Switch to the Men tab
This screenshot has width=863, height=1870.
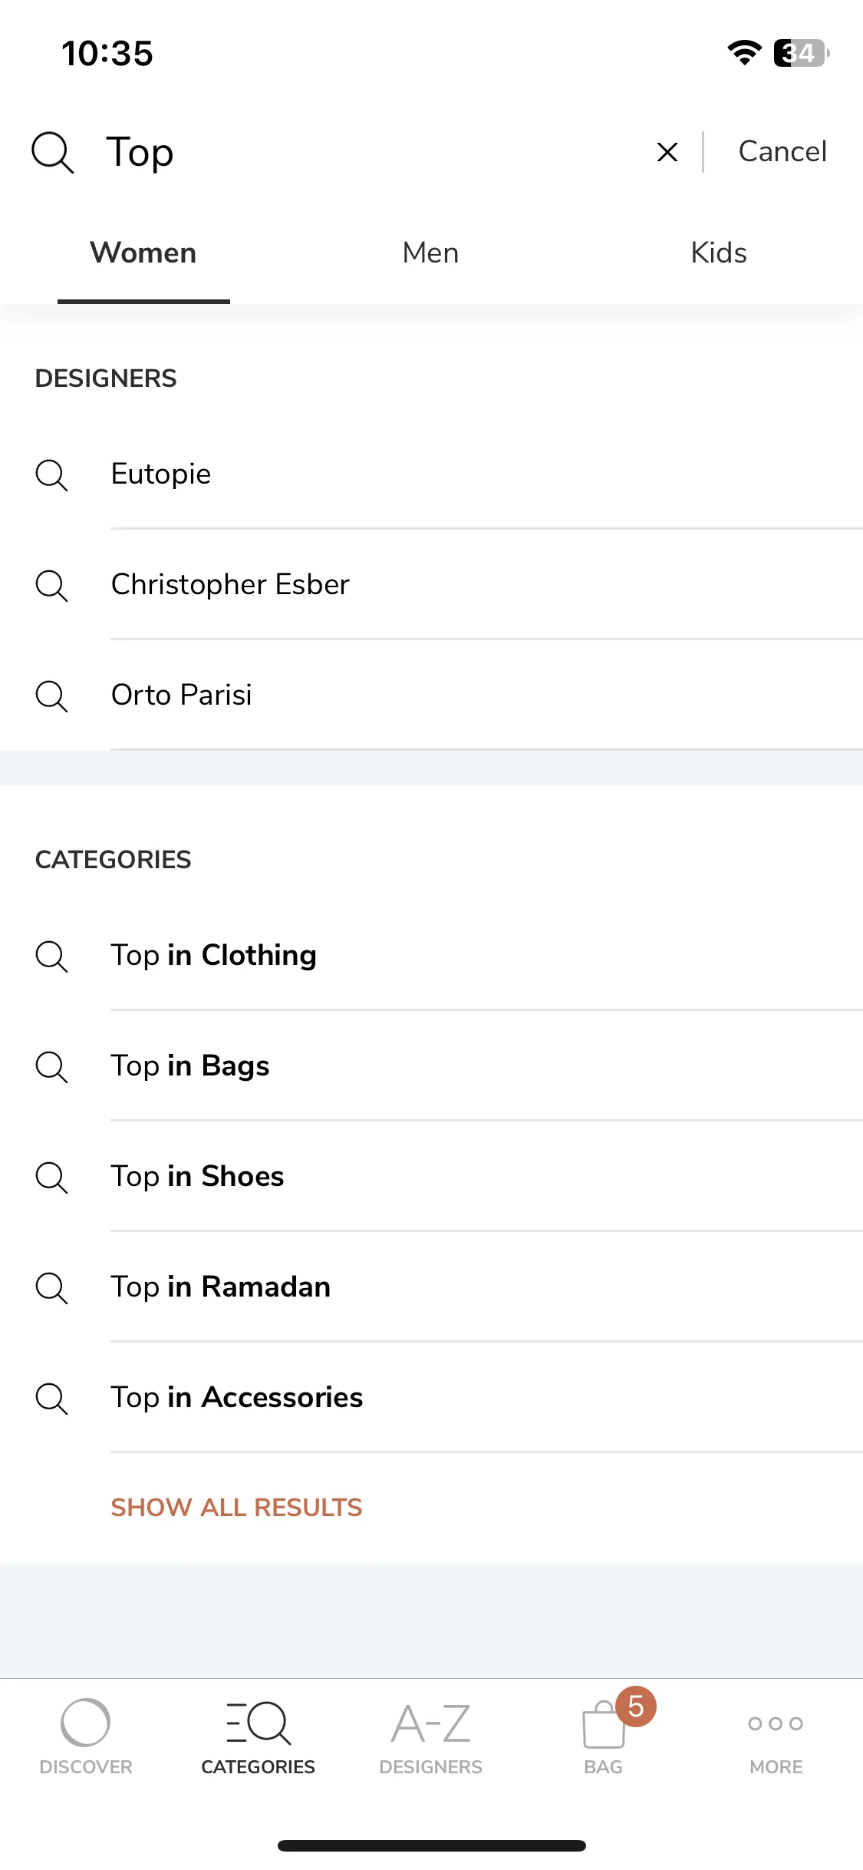click(x=430, y=253)
